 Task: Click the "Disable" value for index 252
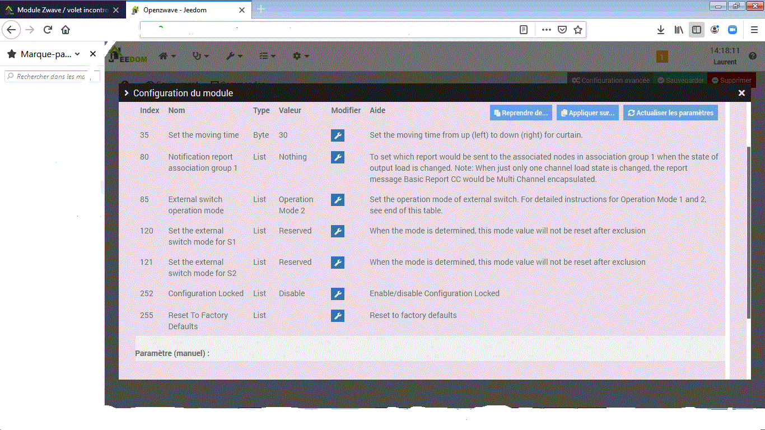point(292,293)
